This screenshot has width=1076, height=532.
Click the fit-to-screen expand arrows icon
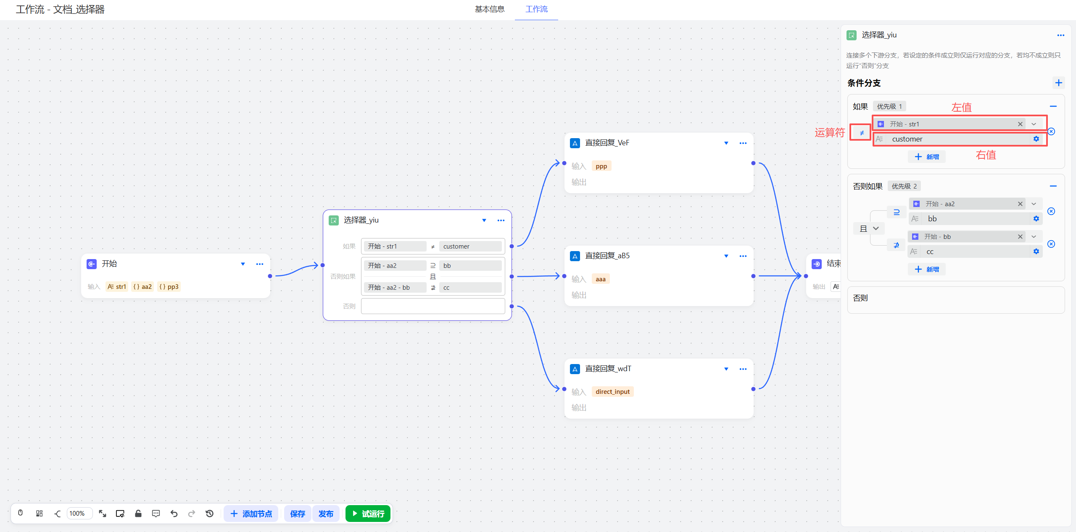[103, 513]
